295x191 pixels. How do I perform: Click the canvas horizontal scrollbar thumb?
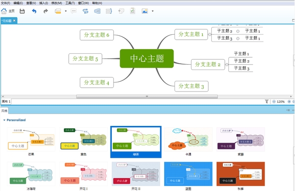(147, 96)
